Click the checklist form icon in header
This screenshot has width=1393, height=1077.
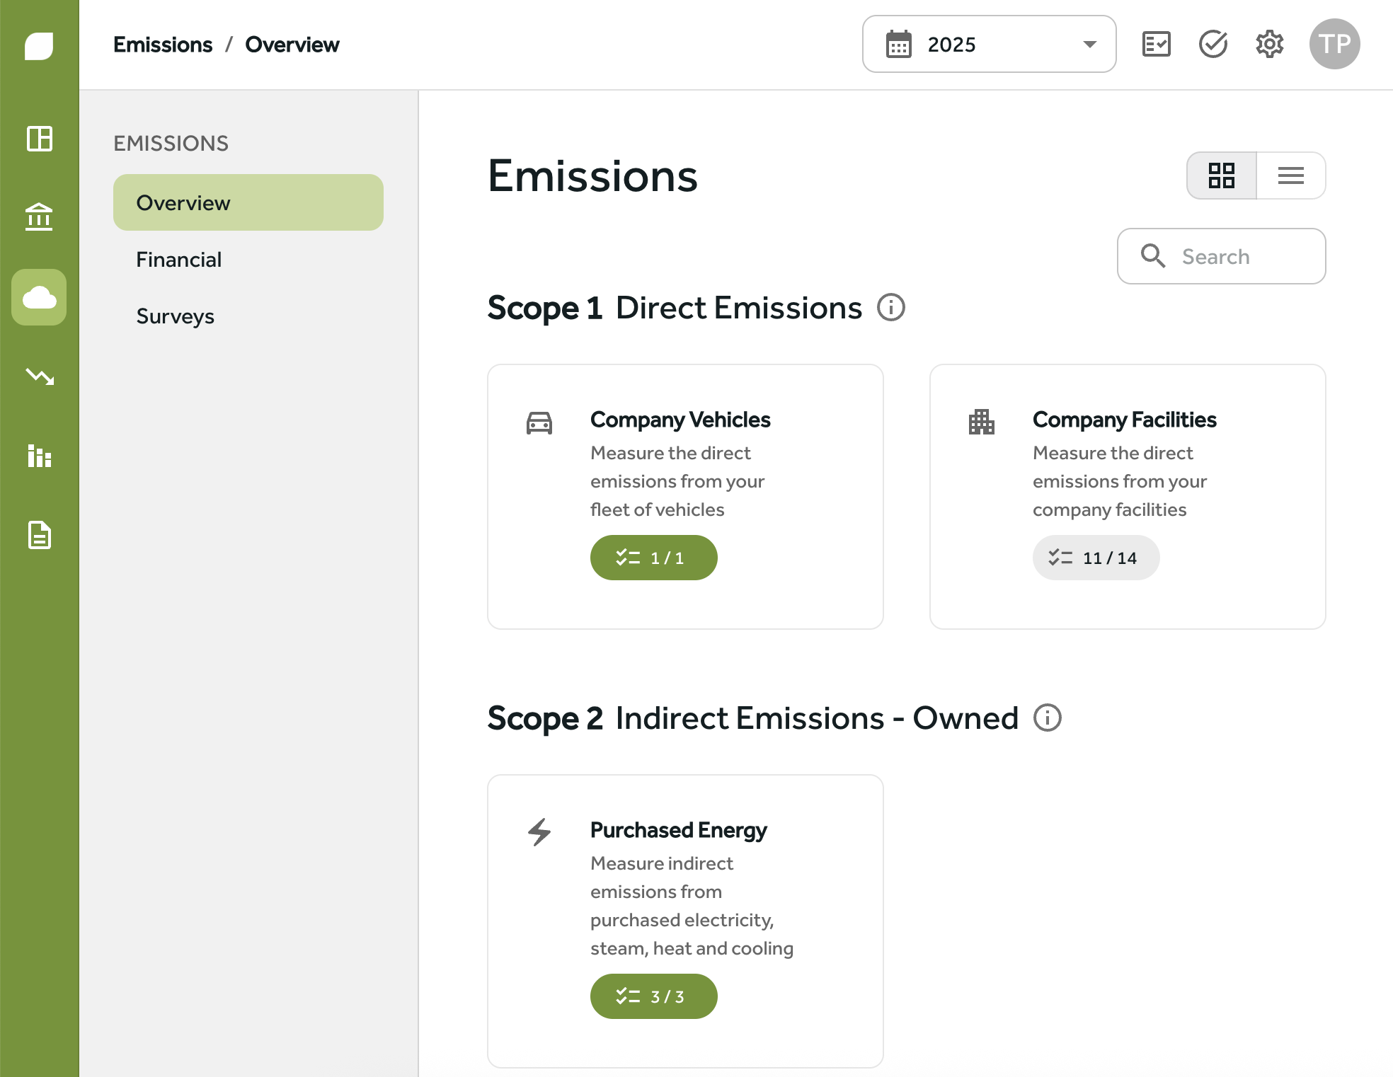(x=1156, y=44)
